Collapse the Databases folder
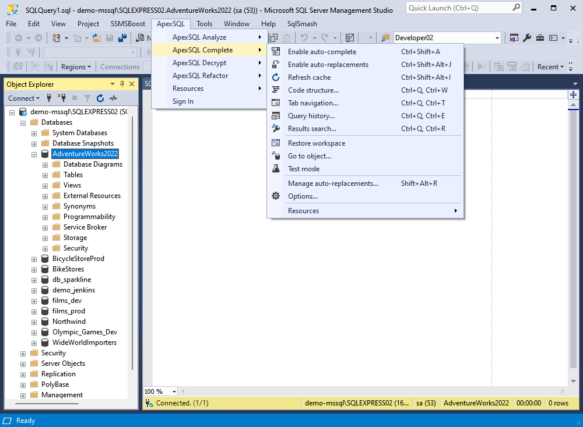Viewport: 583px width, 427px height. click(x=23, y=123)
